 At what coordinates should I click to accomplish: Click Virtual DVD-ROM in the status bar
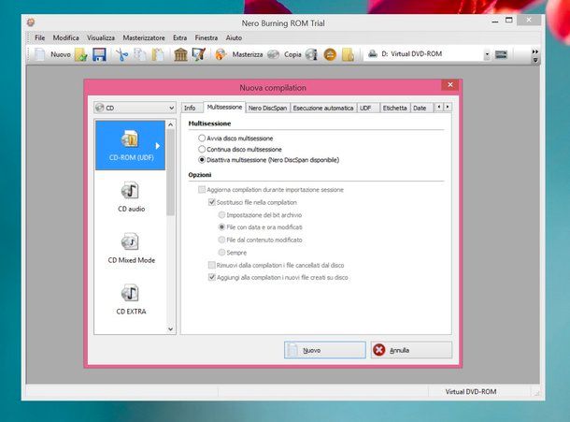tap(471, 392)
